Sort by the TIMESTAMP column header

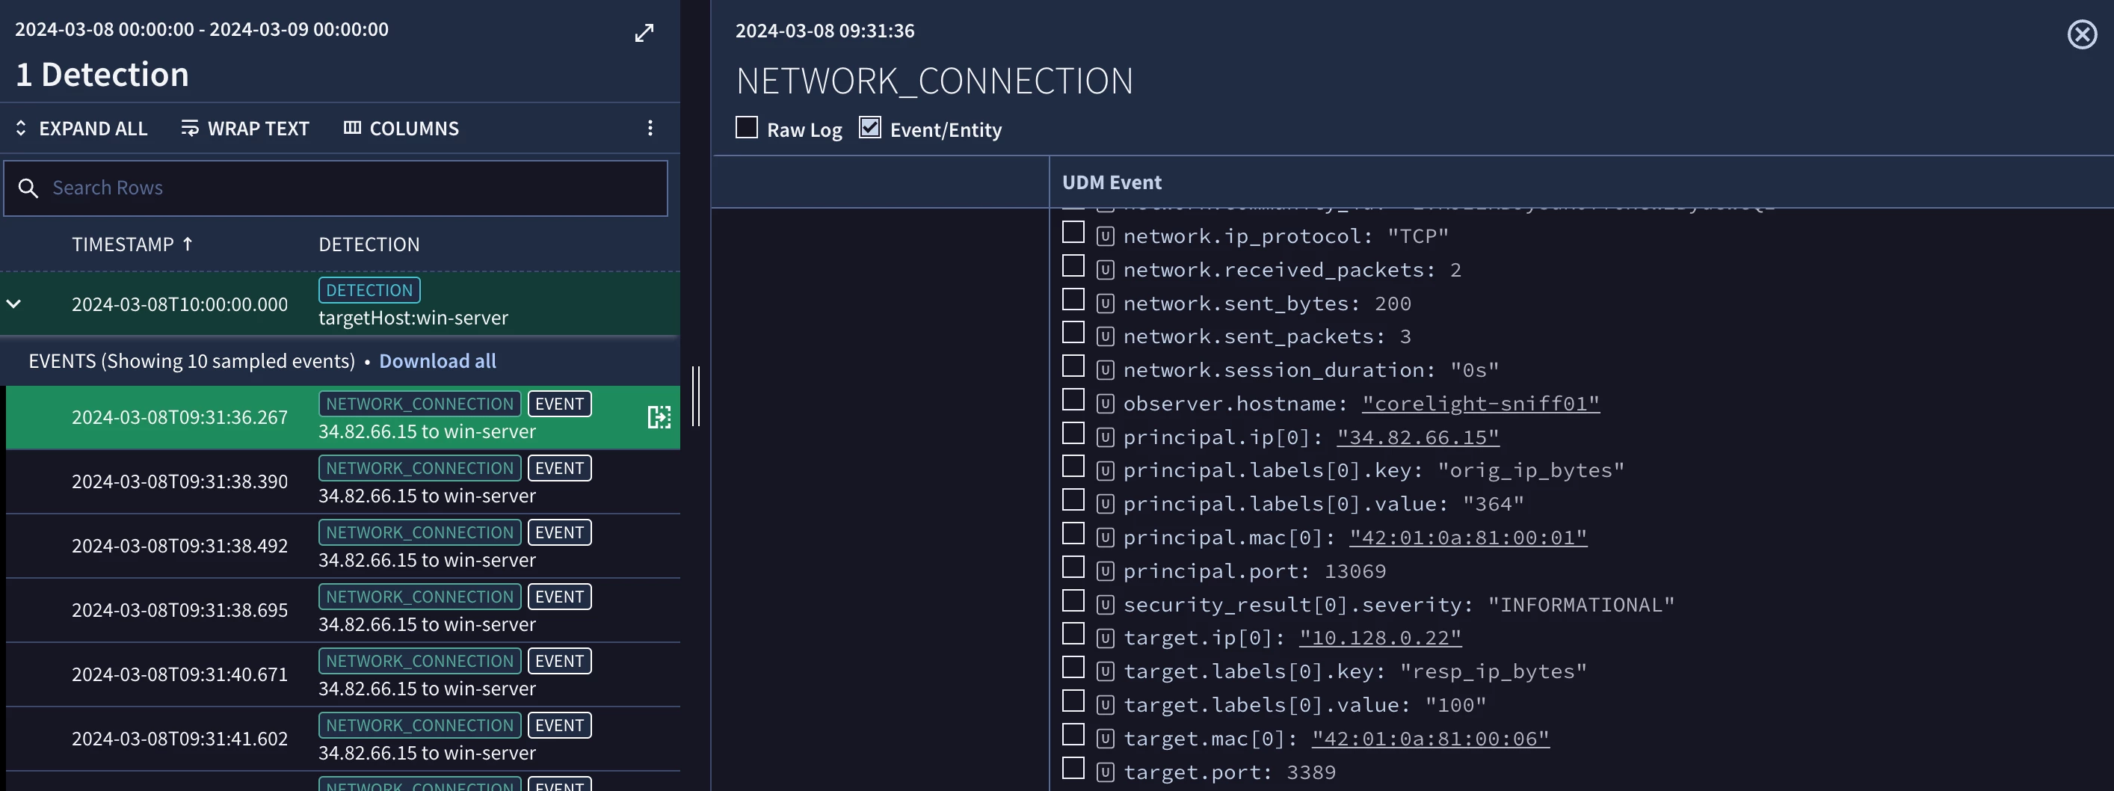(x=132, y=244)
